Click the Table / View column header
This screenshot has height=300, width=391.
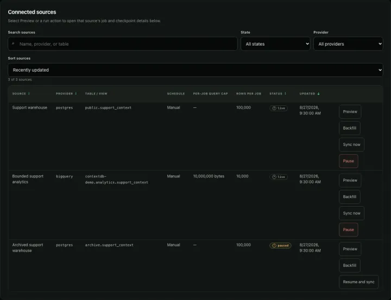[96, 94]
